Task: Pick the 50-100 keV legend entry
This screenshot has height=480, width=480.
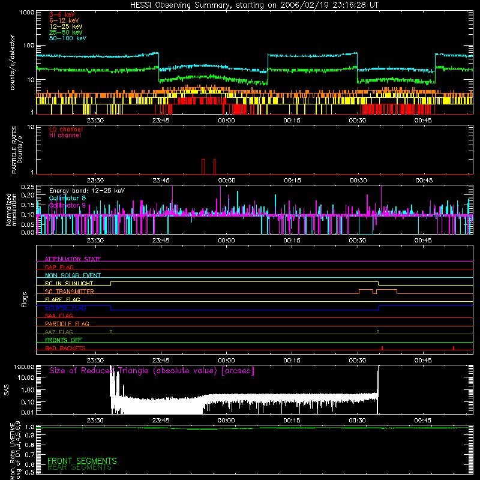Action: click(x=68, y=38)
